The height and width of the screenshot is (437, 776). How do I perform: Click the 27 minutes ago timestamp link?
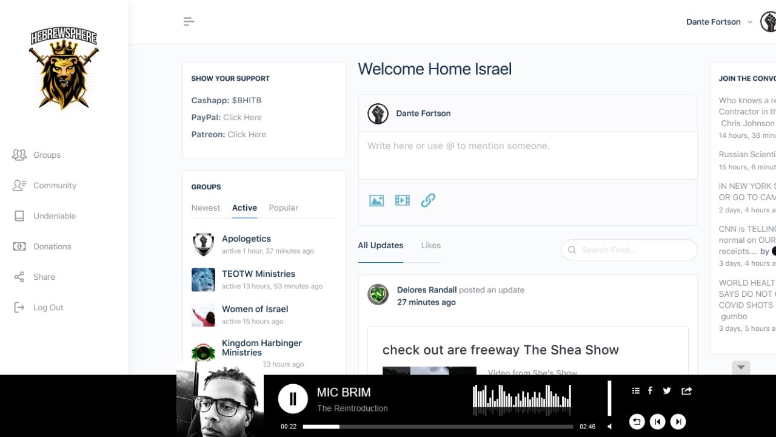click(x=426, y=302)
